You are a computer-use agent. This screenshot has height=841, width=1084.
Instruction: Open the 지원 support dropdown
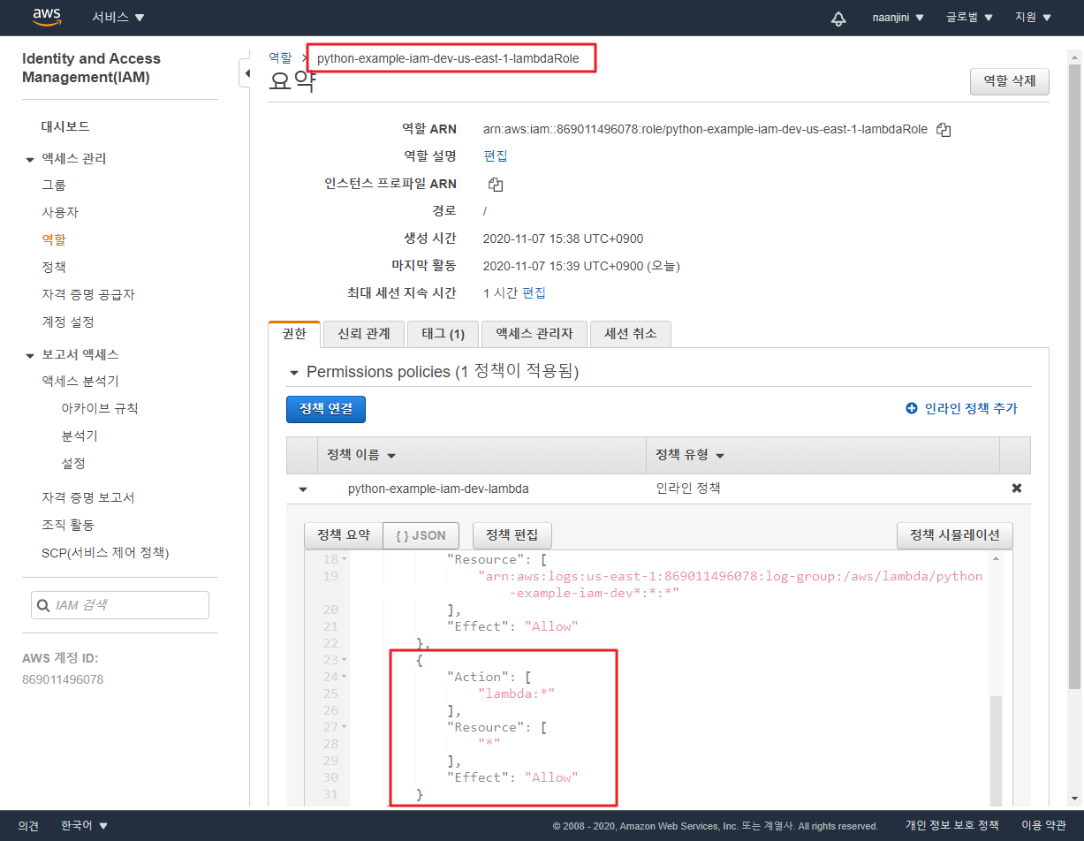tap(1034, 18)
